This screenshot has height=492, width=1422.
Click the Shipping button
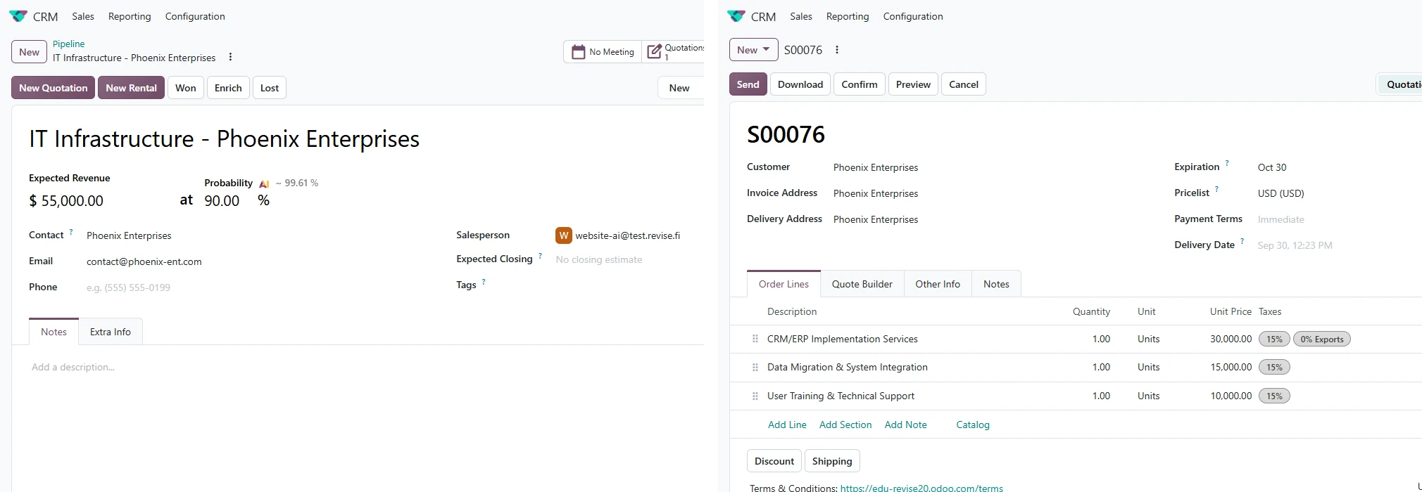(832, 461)
